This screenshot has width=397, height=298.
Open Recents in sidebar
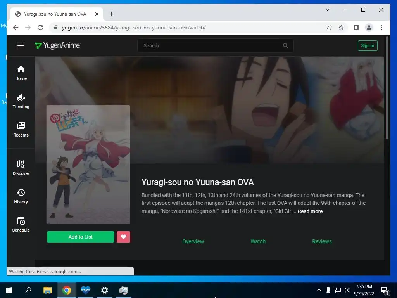(x=21, y=130)
